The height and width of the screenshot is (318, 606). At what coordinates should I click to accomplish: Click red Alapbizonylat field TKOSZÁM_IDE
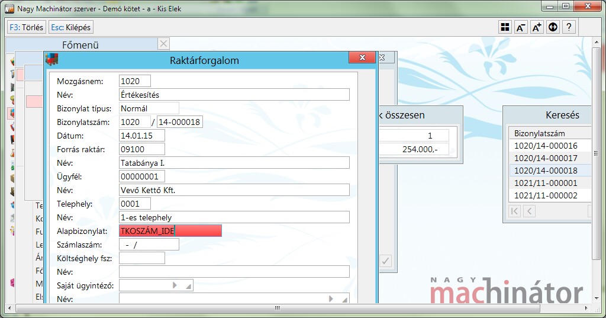tap(170, 231)
